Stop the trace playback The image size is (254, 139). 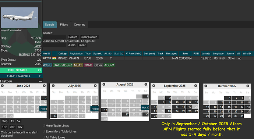[5, 121]
